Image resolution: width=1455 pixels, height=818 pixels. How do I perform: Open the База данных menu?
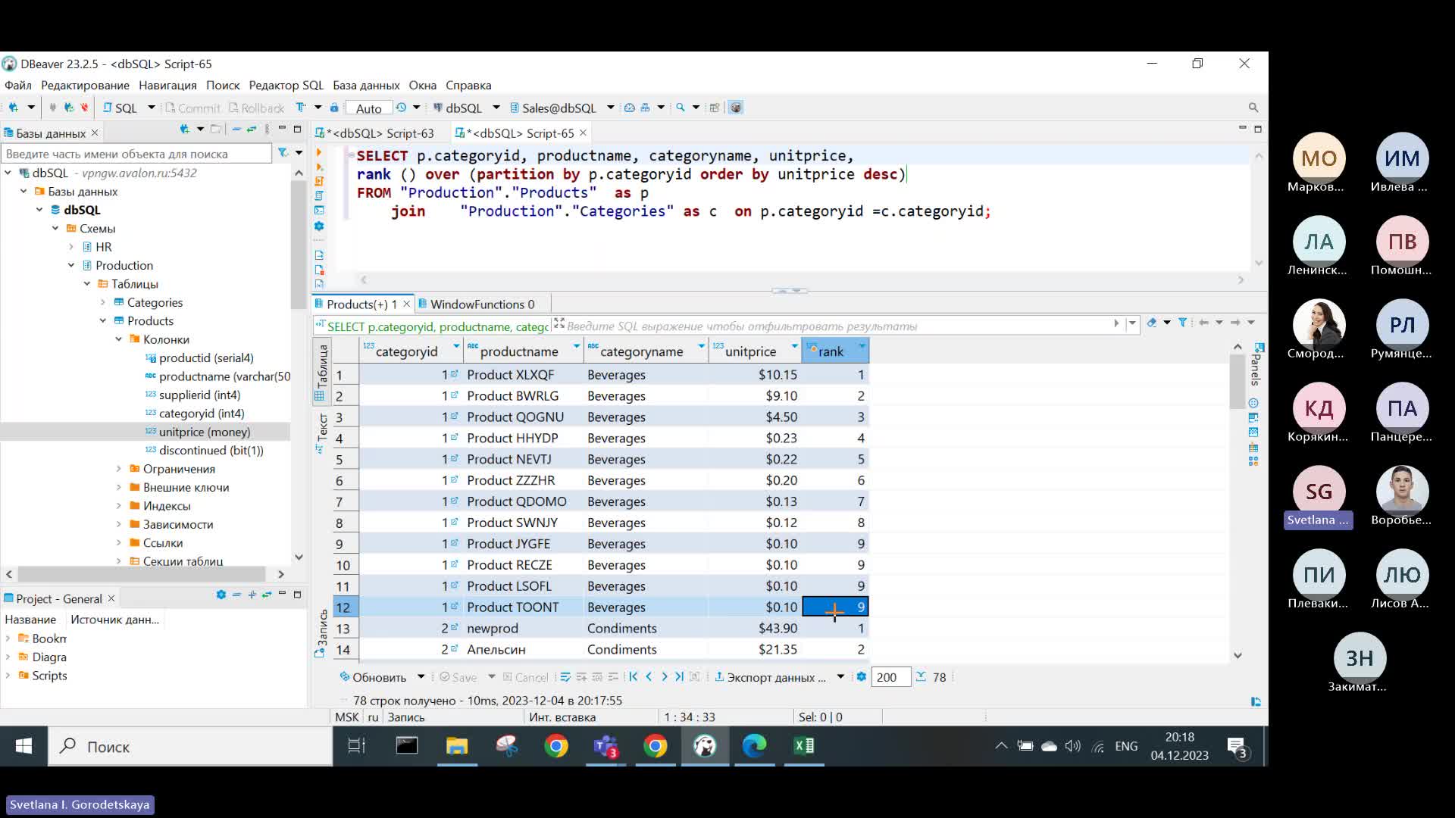pyautogui.click(x=366, y=86)
